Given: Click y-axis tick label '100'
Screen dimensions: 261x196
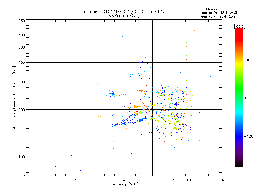Looking at the screenshot, I should point(22,157).
